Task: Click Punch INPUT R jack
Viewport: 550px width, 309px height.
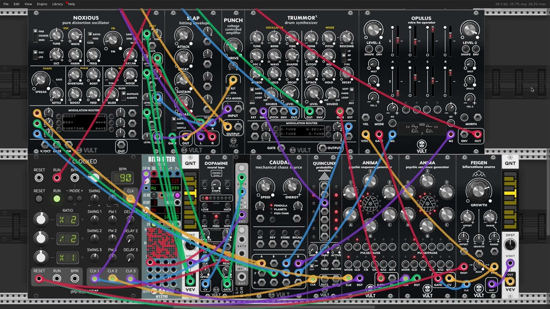Action: point(238,109)
